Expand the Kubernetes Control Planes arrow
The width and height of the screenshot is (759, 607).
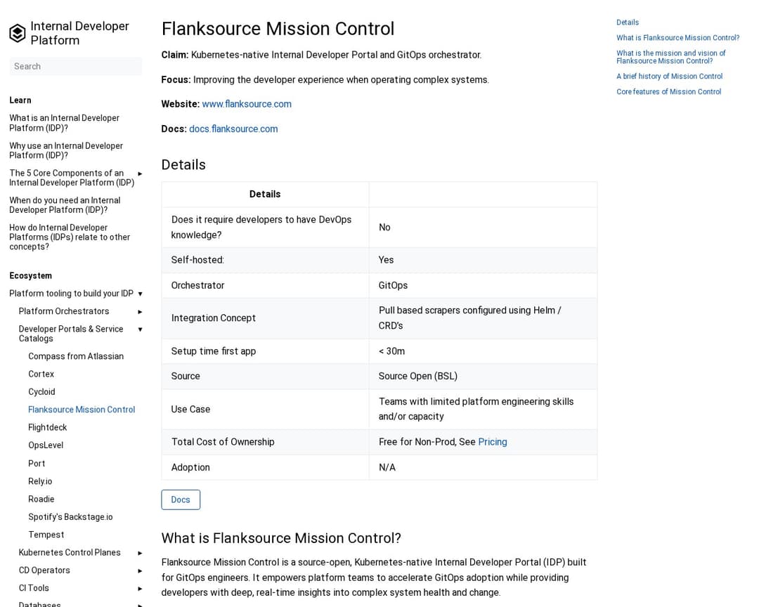coord(140,553)
